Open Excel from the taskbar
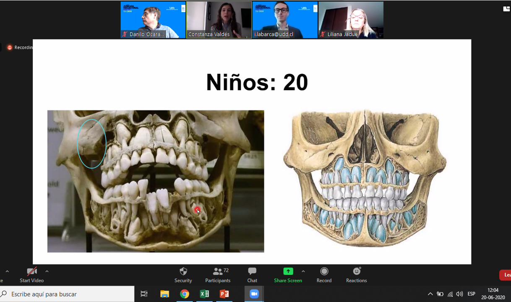The height and width of the screenshot is (302, 511). click(204, 294)
